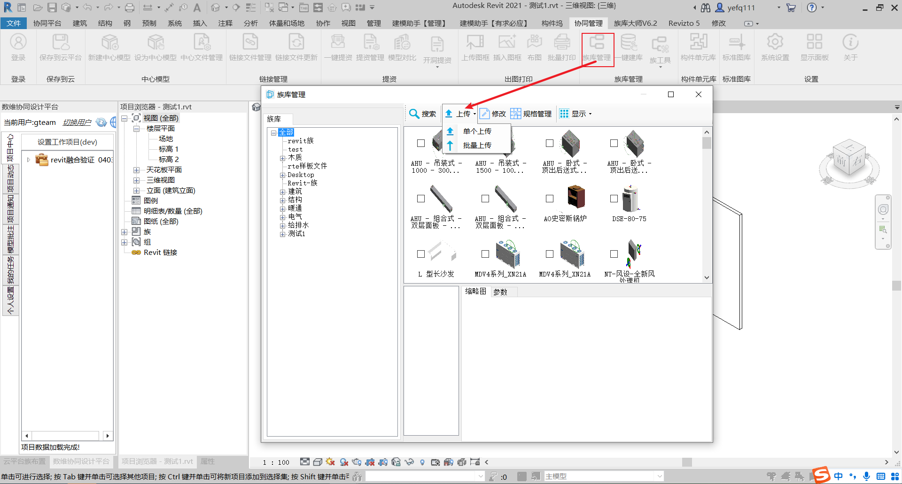902x484 pixels.
Task: Open 提资管理 ribbon tool
Action: click(370, 47)
